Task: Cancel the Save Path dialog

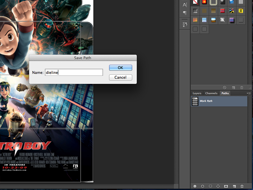Action: pos(120,77)
